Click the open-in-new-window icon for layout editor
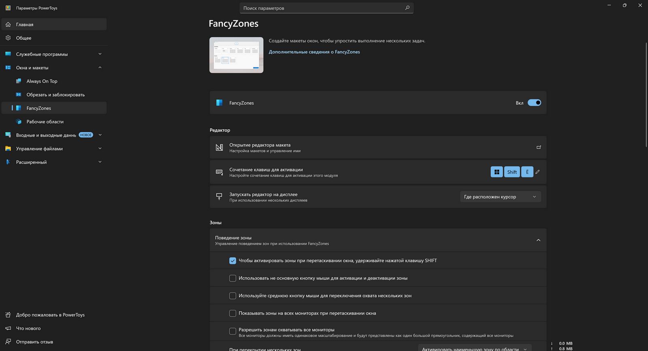This screenshot has width=648, height=351. pyautogui.click(x=539, y=147)
